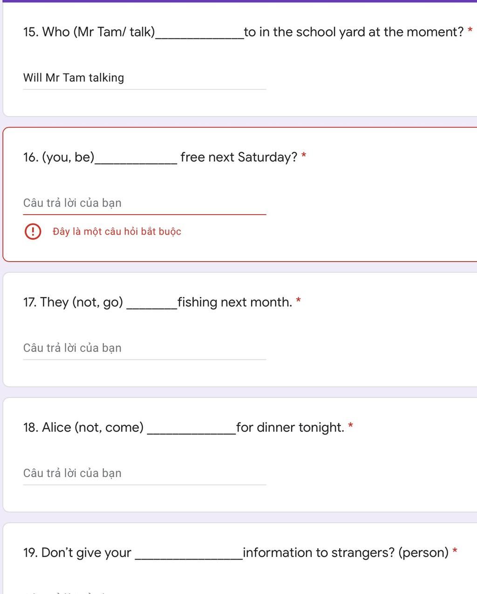Click the required asterisk after 'dinner tonight.'

tap(351, 426)
